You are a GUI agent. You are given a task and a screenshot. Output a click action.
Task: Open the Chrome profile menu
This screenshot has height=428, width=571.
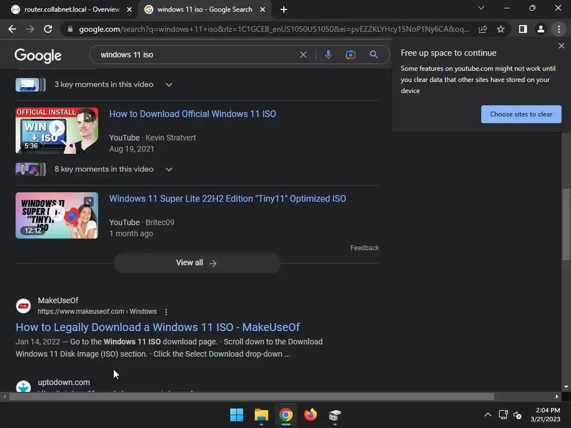coord(541,29)
